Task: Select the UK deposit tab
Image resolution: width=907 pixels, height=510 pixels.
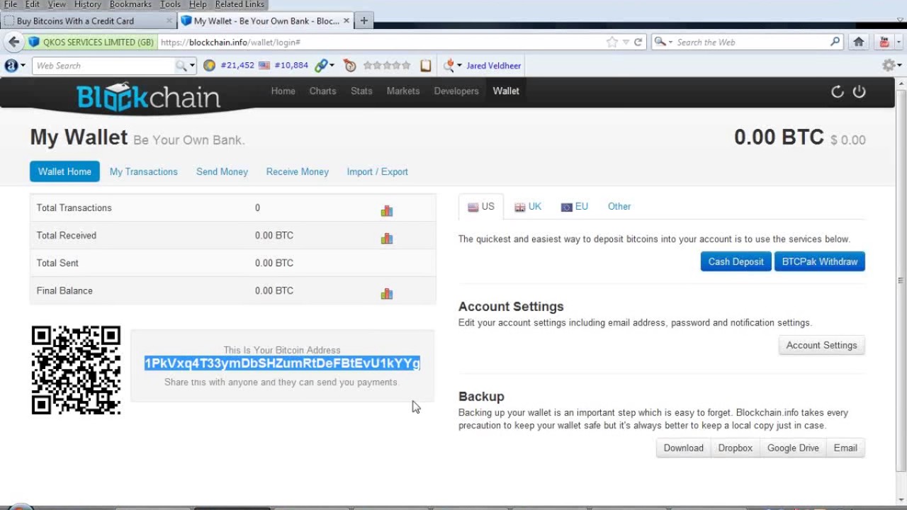Action: [528, 206]
